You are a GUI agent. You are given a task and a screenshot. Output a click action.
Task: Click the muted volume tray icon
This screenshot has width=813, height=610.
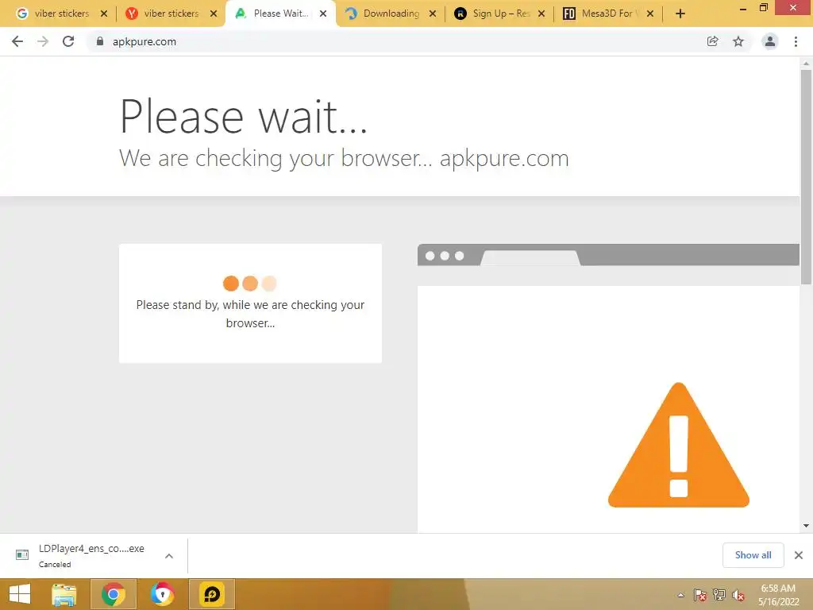pyautogui.click(x=738, y=595)
